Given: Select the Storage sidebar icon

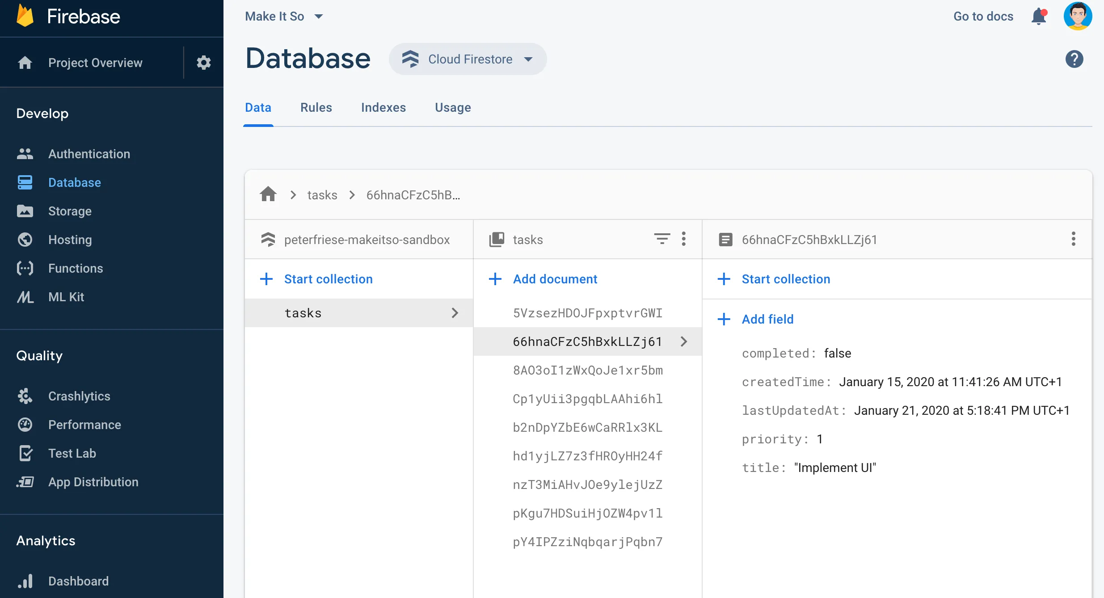Looking at the screenshot, I should [x=24, y=211].
